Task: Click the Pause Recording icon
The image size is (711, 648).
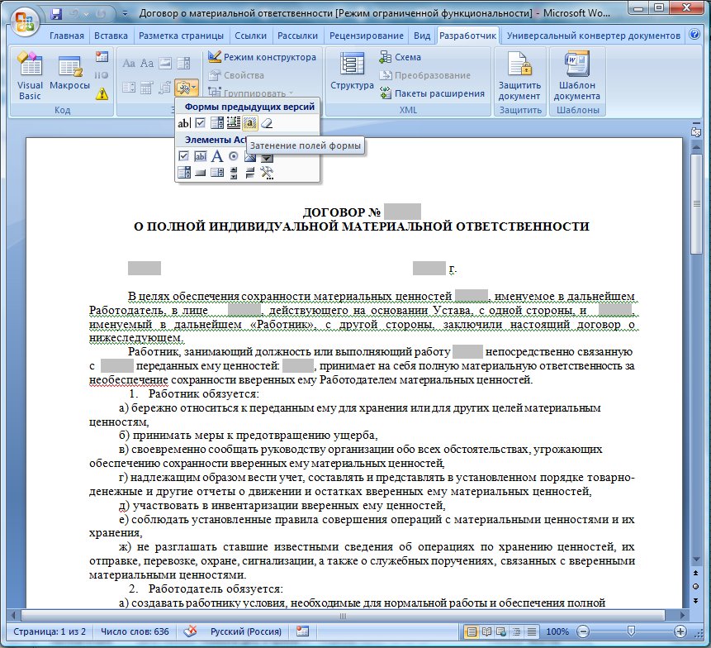Action: [102, 75]
